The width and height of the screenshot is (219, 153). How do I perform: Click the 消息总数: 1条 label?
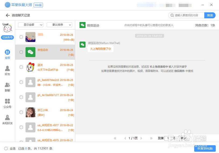tap(205, 25)
